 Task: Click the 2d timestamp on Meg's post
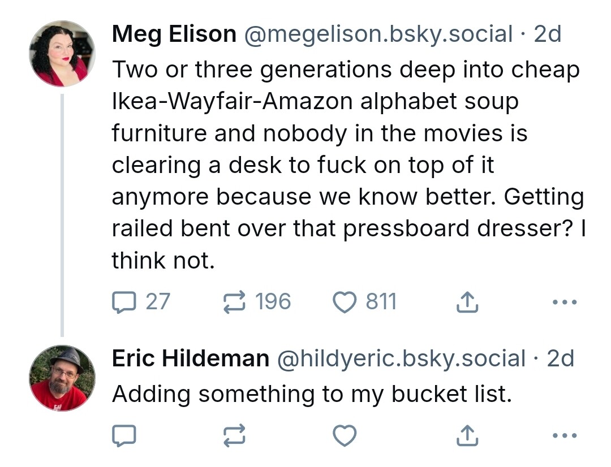click(547, 34)
